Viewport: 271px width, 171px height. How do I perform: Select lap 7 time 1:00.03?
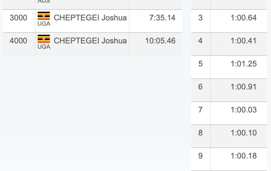[243, 110]
